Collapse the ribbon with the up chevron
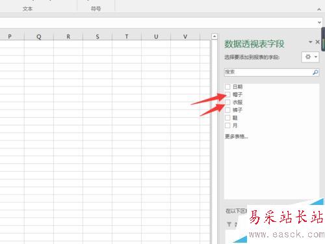325x244 pixels. pyautogui.click(x=319, y=9)
